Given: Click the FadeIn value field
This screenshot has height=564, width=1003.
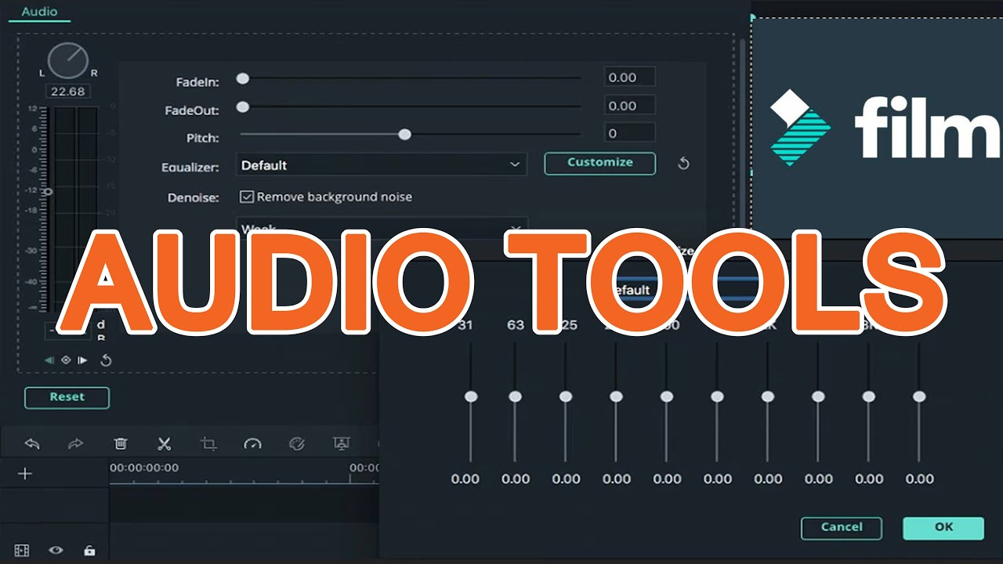Looking at the screenshot, I should click(630, 77).
